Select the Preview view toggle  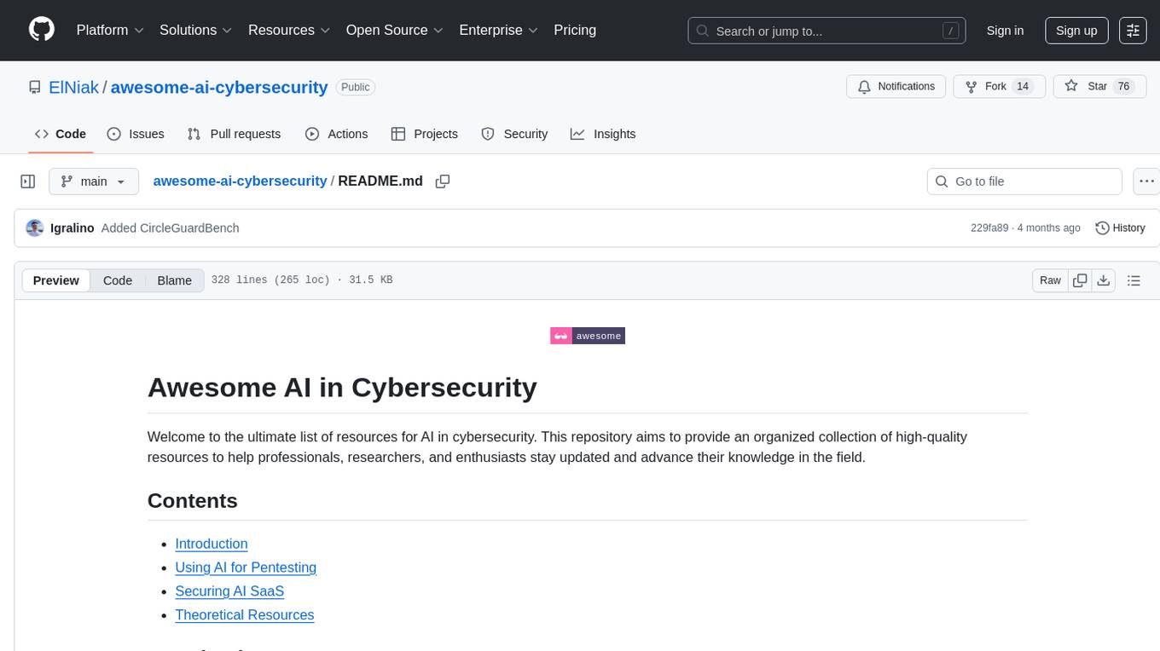click(x=56, y=280)
